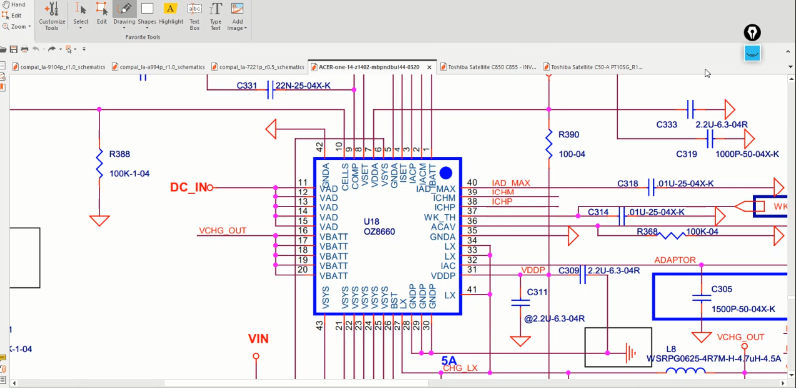Choose the Type Text tool

[x=216, y=15]
